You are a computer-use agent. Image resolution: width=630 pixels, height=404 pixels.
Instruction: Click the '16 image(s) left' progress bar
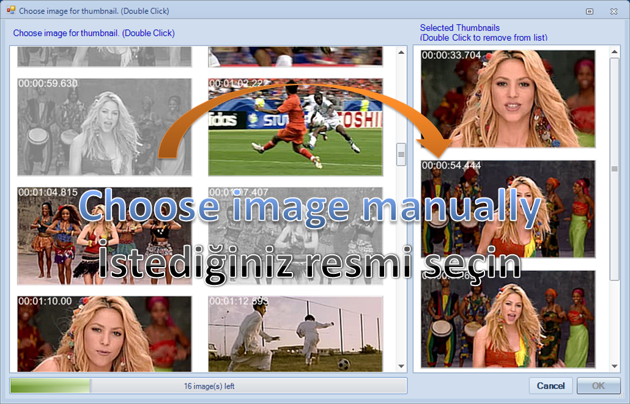tap(209, 386)
